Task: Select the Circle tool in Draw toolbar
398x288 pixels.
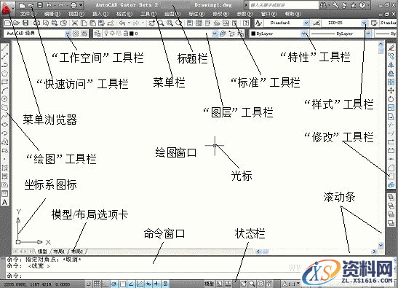Action: pyautogui.click(x=5, y=98)
